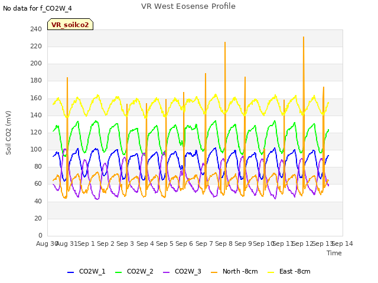
Task: Click the Sep 6 x-axis tick label
Action: (x=184, y=243)
